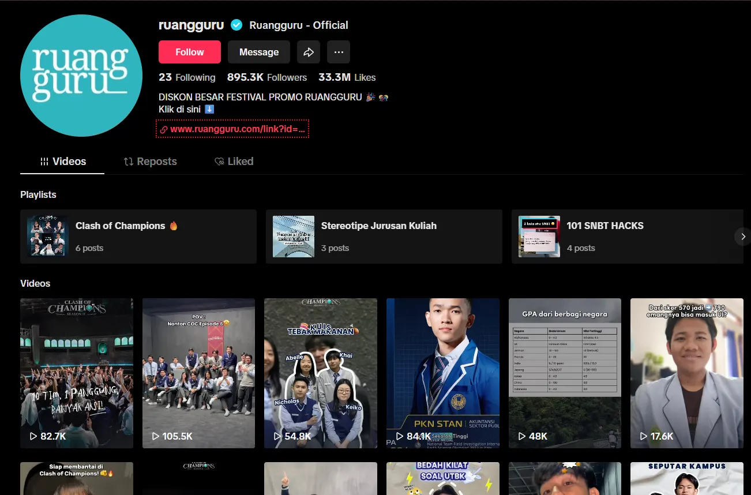Click the ruangguru username heading
The width and height of the screenshot is (751, 495).
(x=191, y=25)
